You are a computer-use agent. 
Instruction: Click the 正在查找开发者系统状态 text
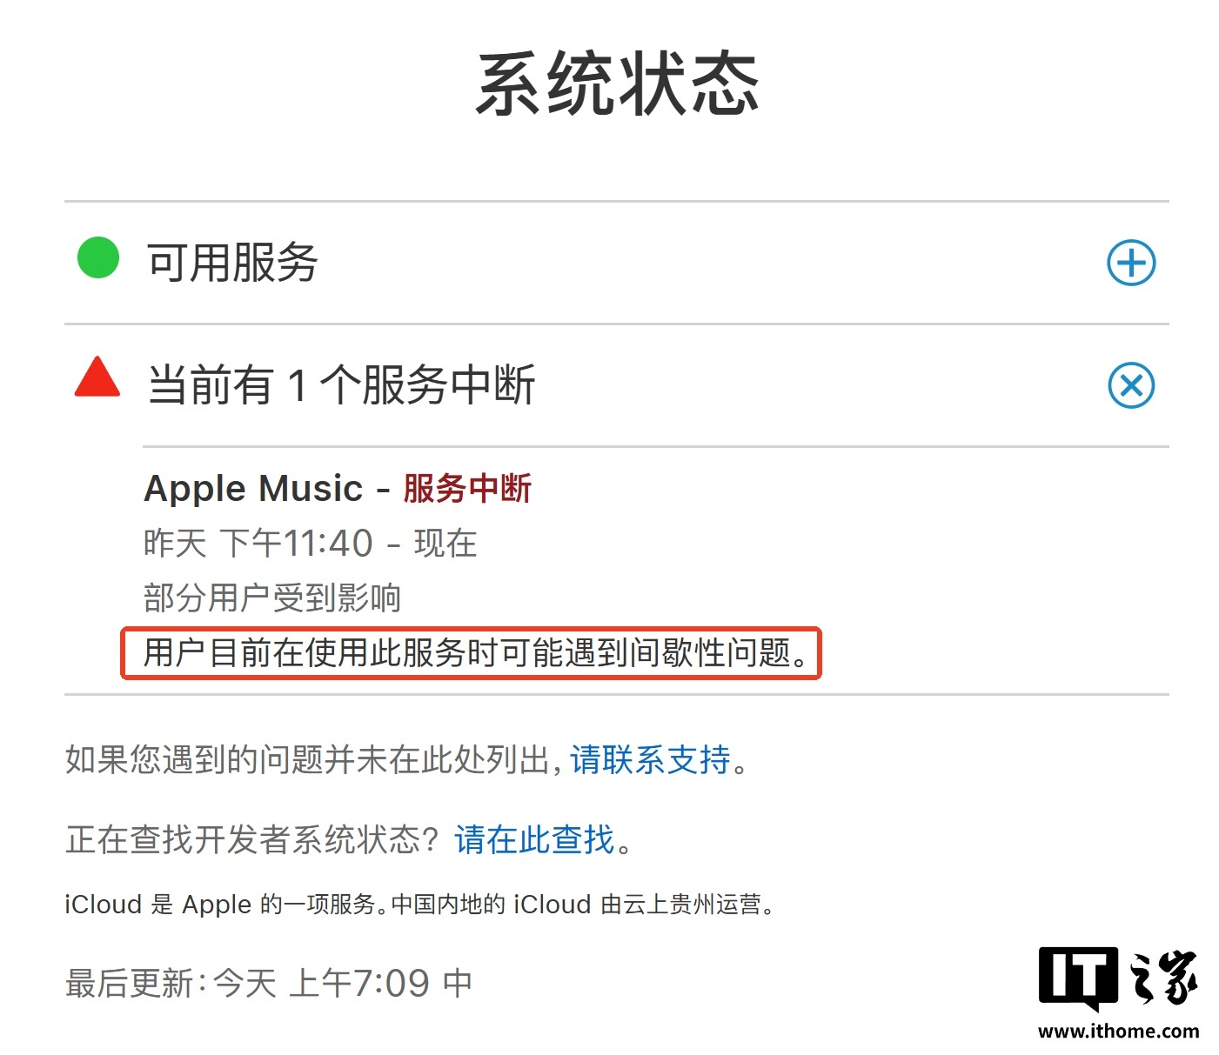point(256,840)
